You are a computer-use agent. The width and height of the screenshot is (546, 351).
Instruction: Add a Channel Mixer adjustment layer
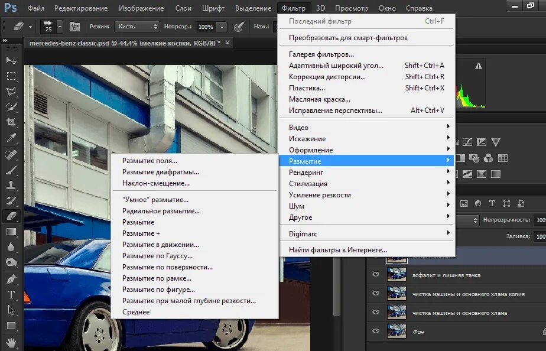488,158
